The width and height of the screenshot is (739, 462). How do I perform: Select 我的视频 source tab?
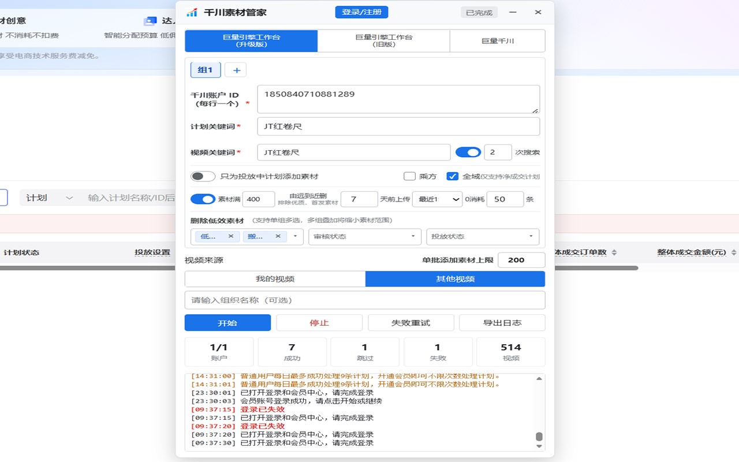(275, 279)
